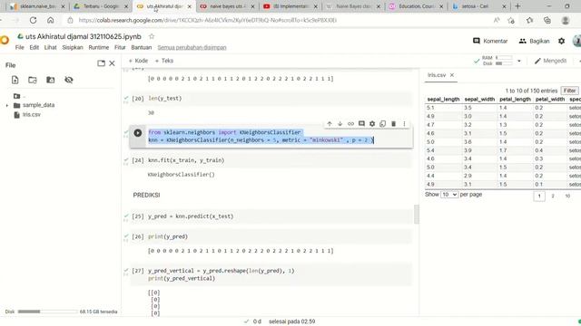Screen dimensions: 581x326
Task: Mirror the selected cell in a tab
Action: [x=383, y=124]
